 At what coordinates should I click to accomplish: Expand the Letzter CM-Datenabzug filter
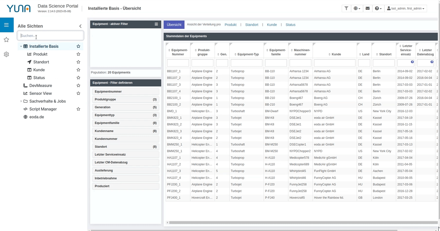click(x=126, y=162)
